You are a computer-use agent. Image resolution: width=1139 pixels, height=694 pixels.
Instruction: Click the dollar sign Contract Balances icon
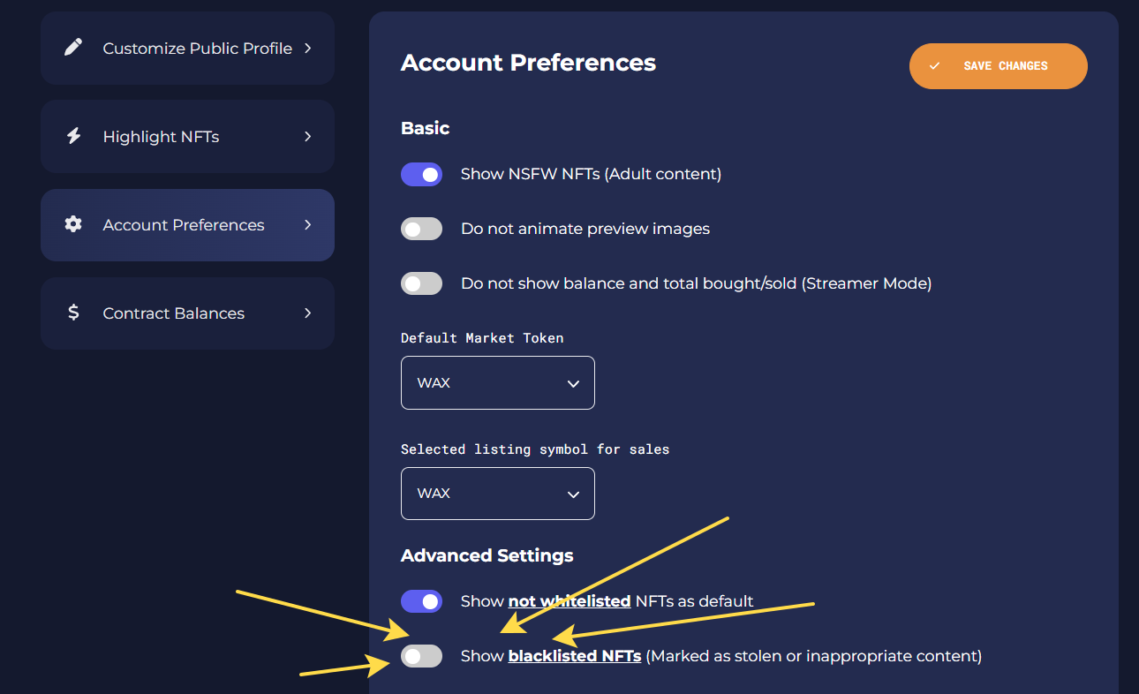[x=73, y=313]
